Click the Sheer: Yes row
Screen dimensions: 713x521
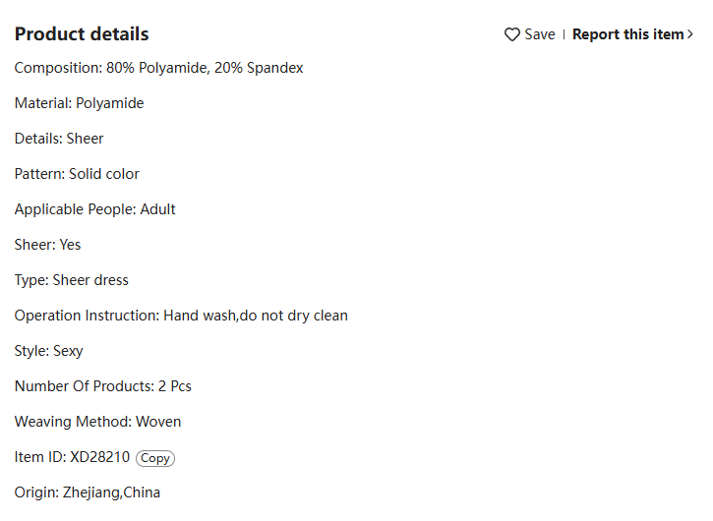click(48, 245)
